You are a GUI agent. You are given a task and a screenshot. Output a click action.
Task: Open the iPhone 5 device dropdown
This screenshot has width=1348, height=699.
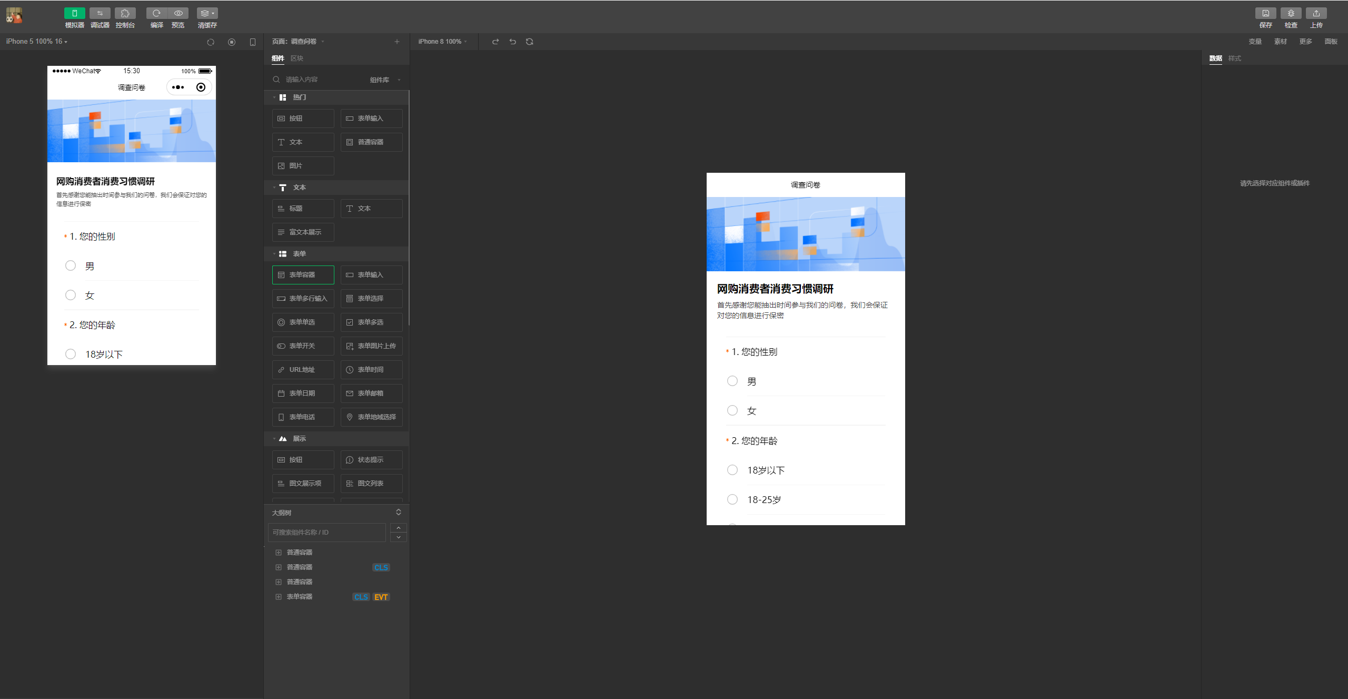pos(37,41)
